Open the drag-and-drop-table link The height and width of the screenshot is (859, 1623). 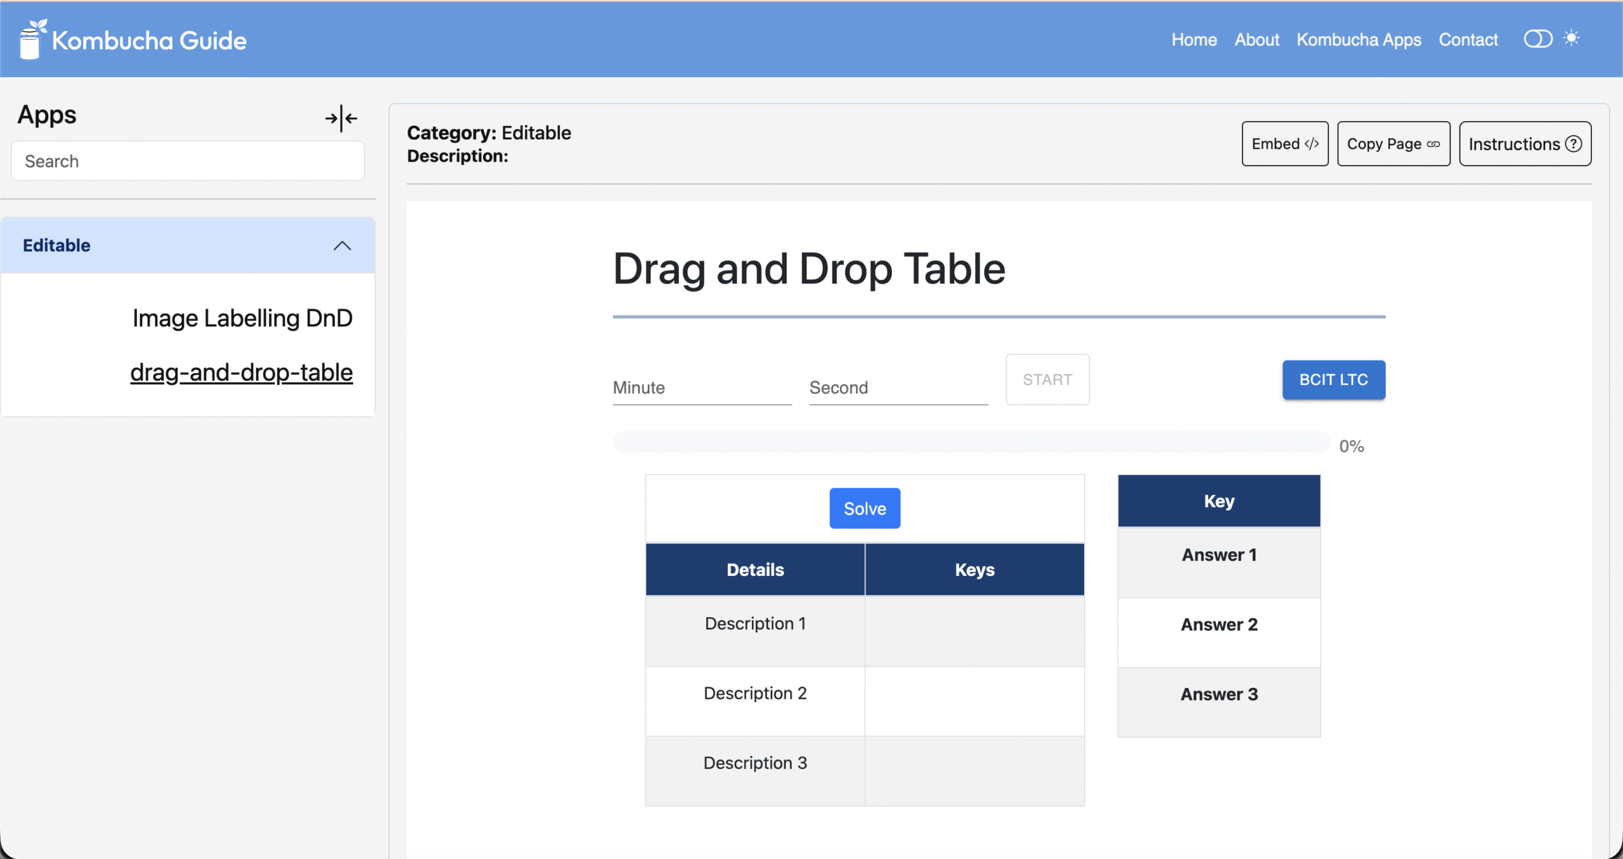[x=241, y=372]
